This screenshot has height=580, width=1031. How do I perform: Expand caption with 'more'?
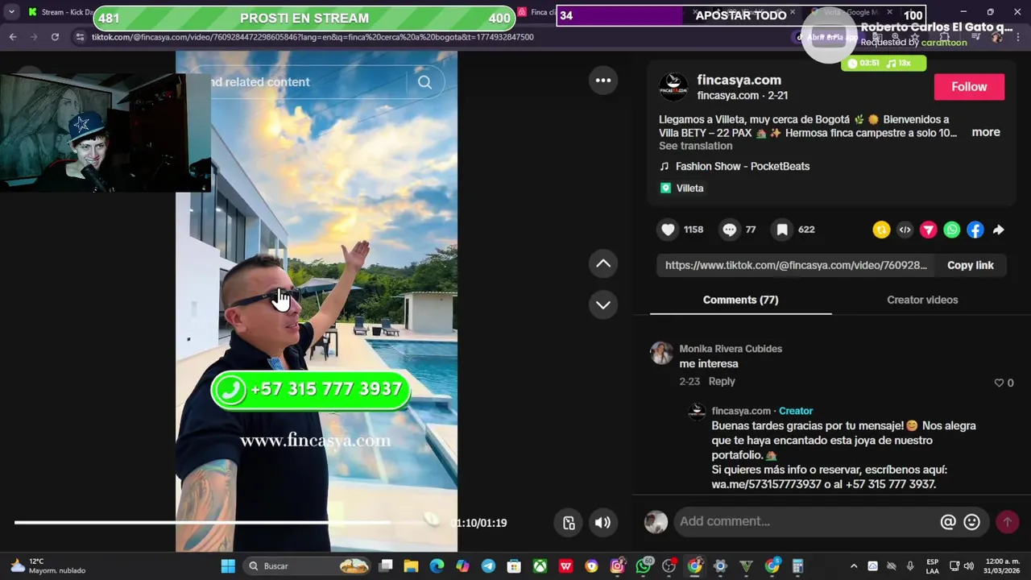[986, 132]
